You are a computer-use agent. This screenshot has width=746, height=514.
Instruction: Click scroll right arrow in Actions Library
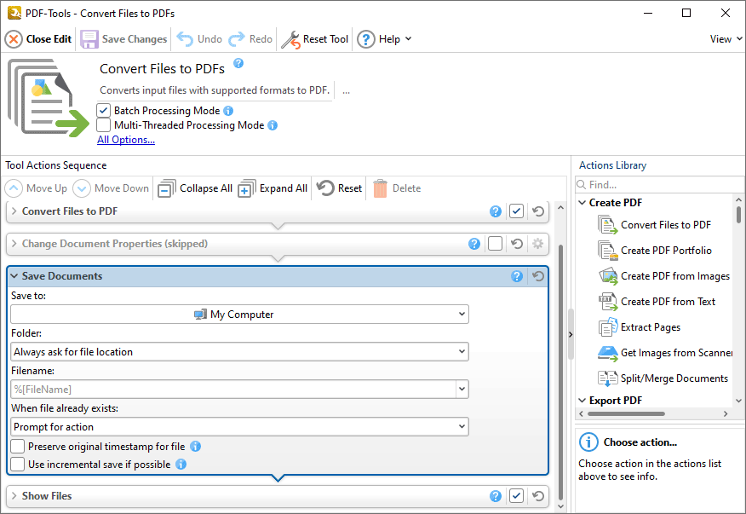(x=726, y=413)
